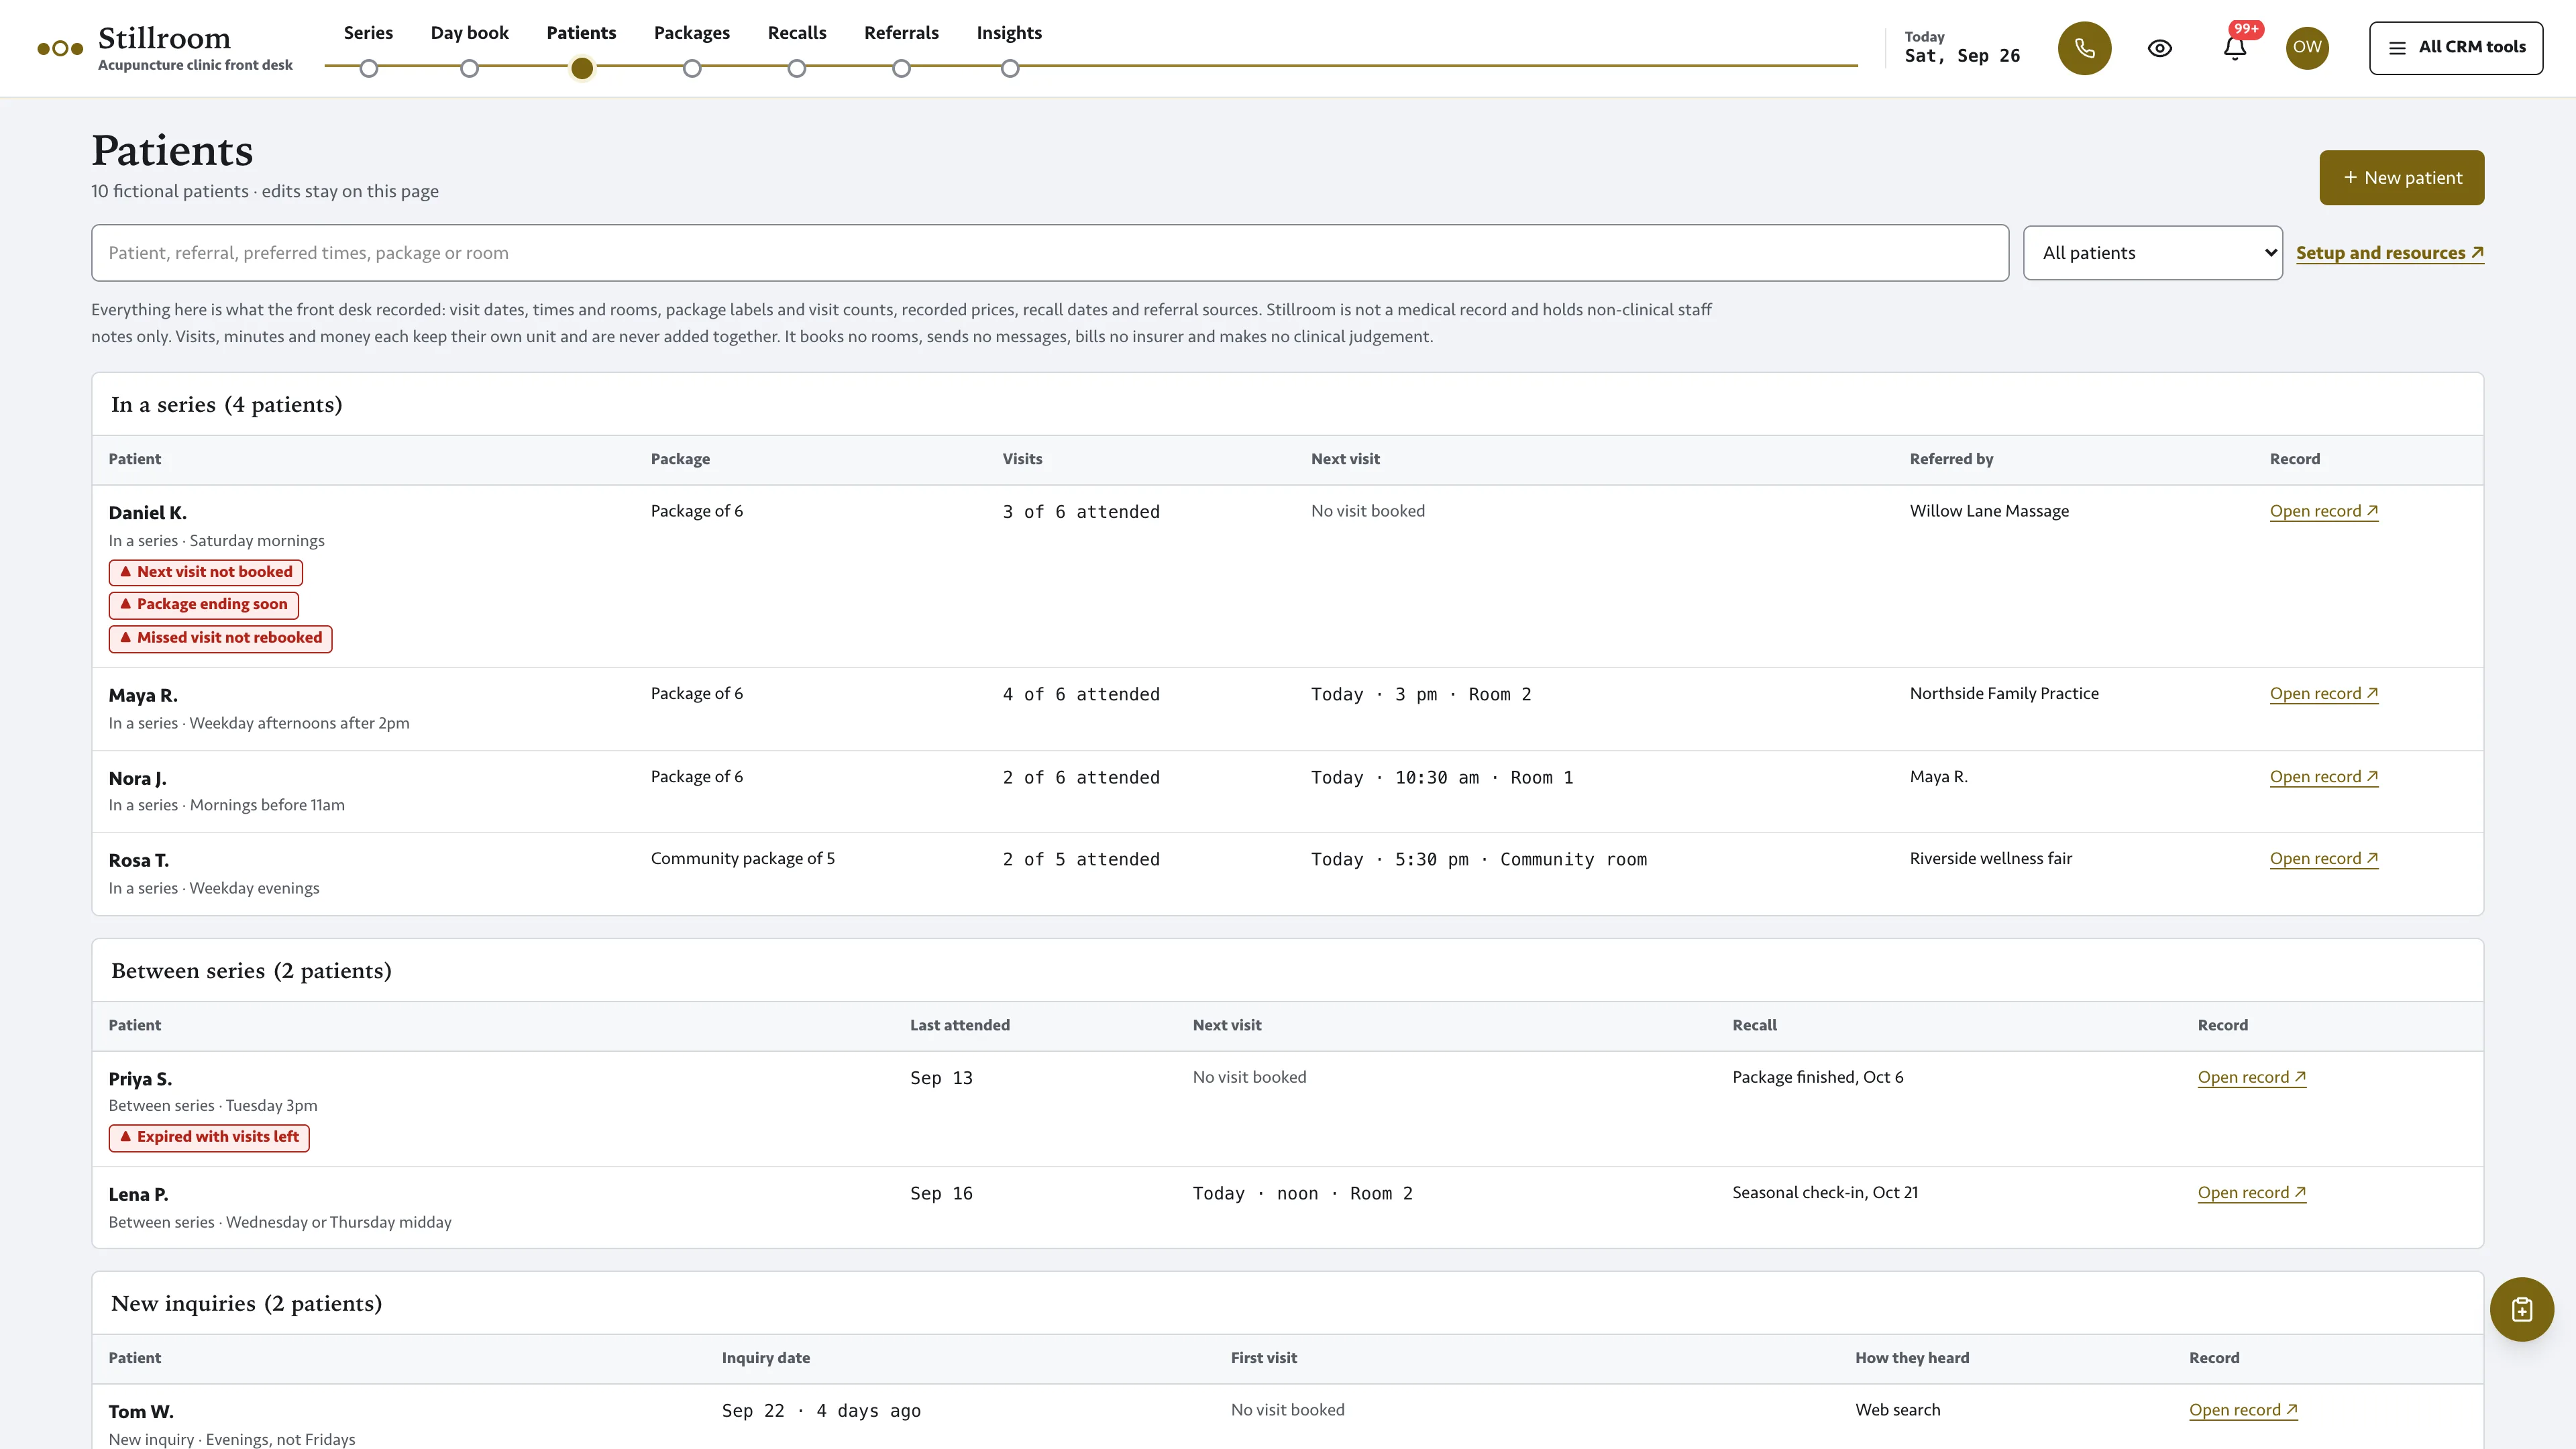Click the Next visit not booked warning

coord(206,572)
